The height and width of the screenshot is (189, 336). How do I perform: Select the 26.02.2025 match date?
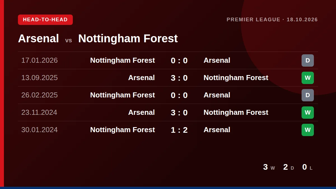(39, 95)
